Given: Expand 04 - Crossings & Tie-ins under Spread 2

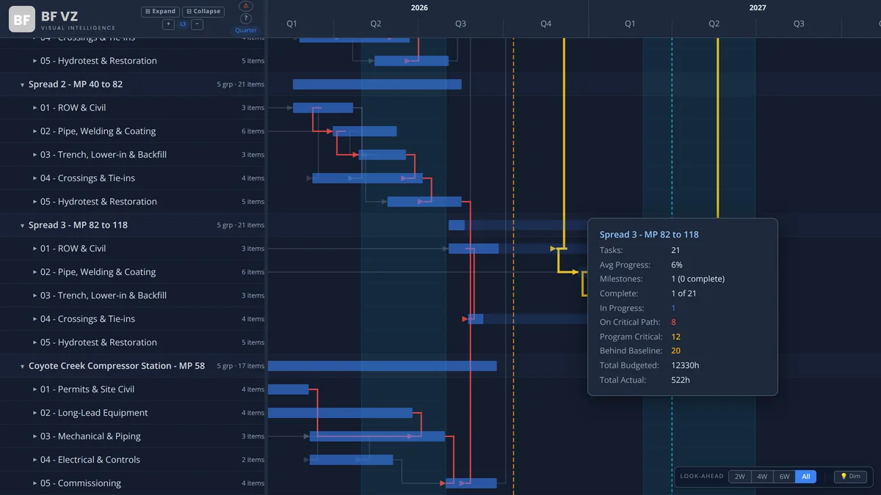Looking at the screenshot, I should (35, 178).
